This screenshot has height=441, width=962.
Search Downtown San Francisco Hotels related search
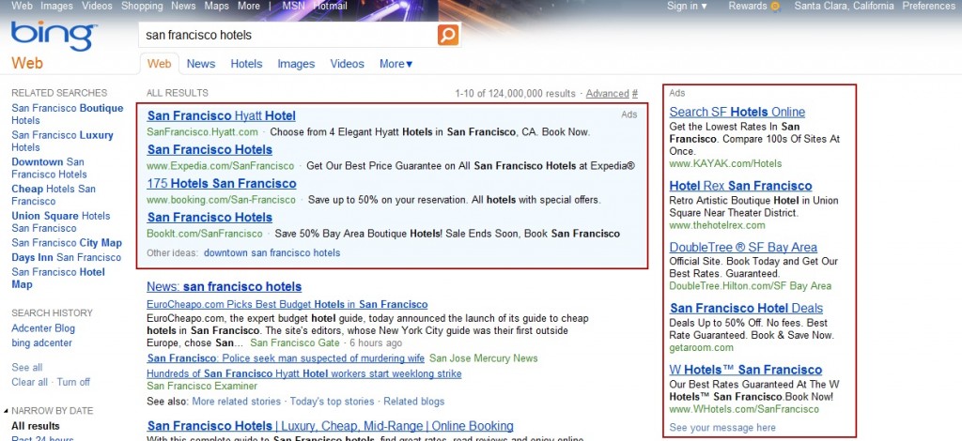[x=50, y=168]
